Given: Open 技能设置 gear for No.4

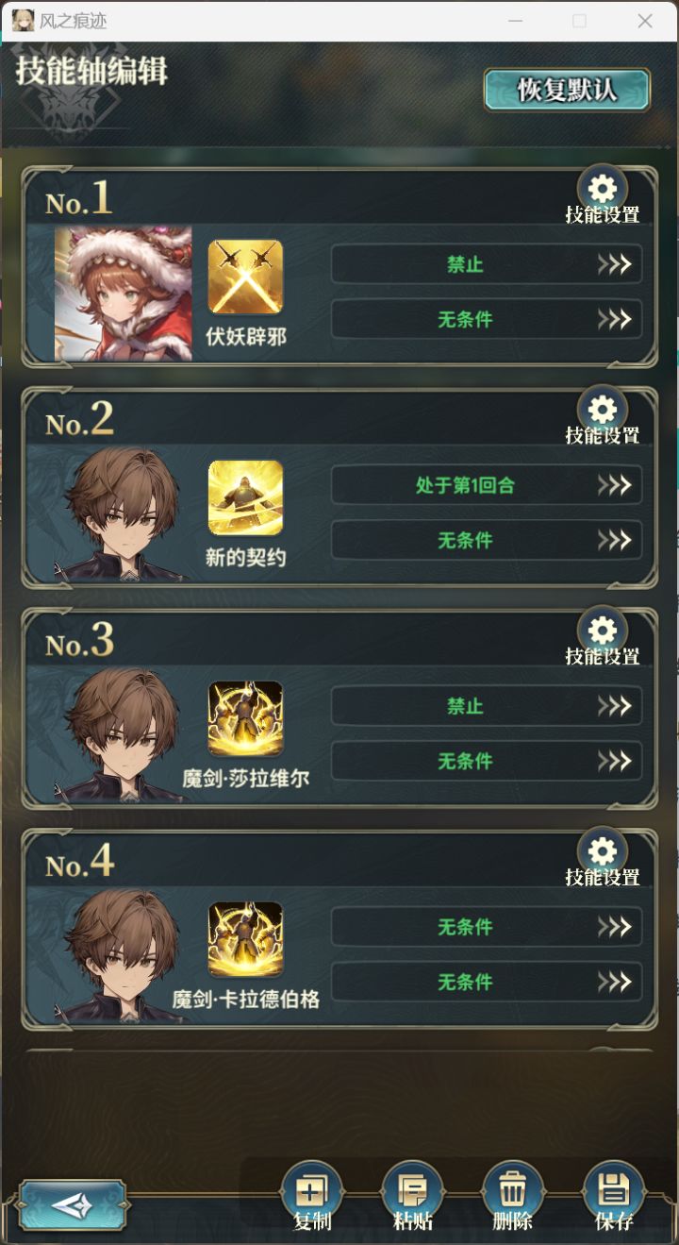Looking at the screenshot, I should (x=602, y=851).
